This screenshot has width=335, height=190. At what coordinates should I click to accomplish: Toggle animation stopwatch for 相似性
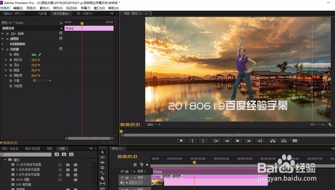pos(11,60)
